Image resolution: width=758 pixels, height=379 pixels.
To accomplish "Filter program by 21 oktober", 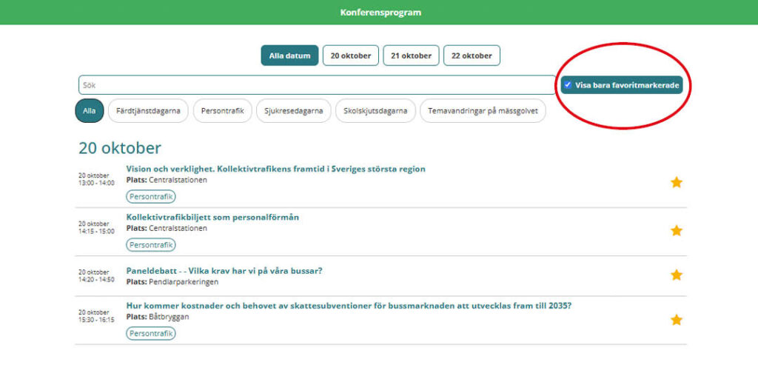I will pos(411,56).
